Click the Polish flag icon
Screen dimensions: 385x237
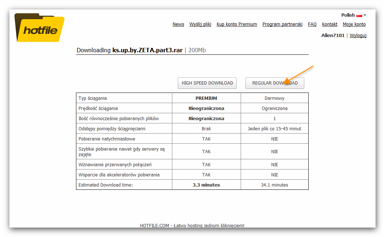point(359,15)
